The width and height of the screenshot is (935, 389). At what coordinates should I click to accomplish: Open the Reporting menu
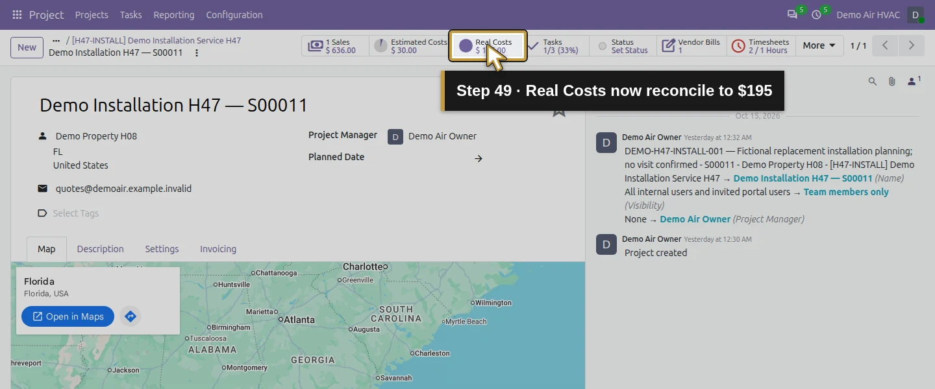point(174,14)
